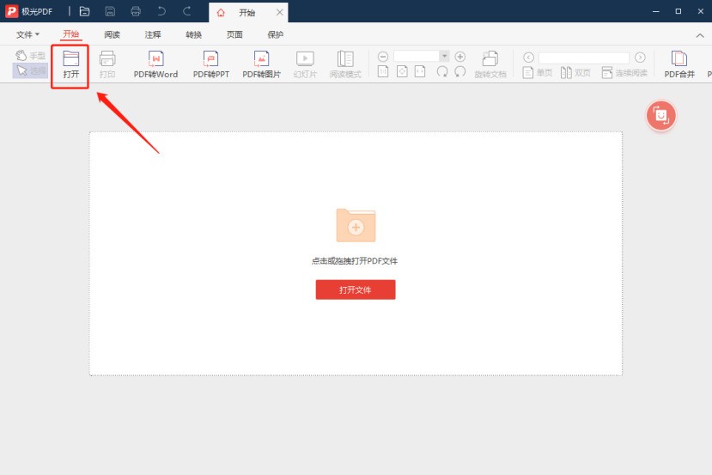Open the 注释 annotation tab
The image size is (712, 475).
[x=153, y=34]
